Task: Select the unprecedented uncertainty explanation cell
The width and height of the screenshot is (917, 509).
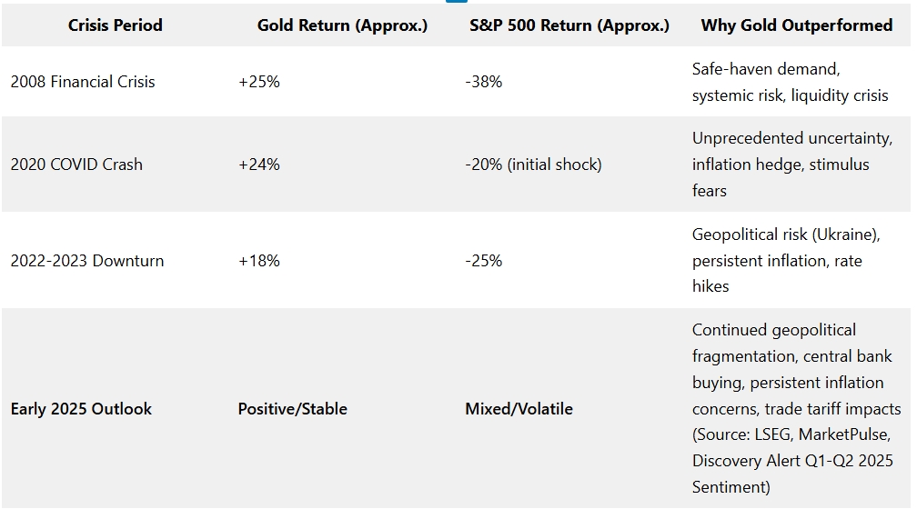Action: pos(791,165)
